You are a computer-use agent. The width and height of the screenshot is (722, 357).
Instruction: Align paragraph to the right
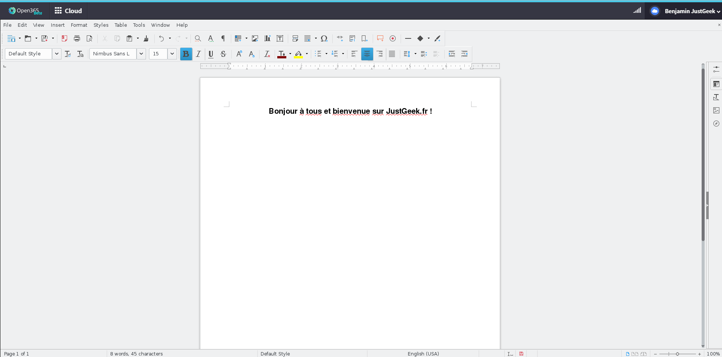(379, 54)
